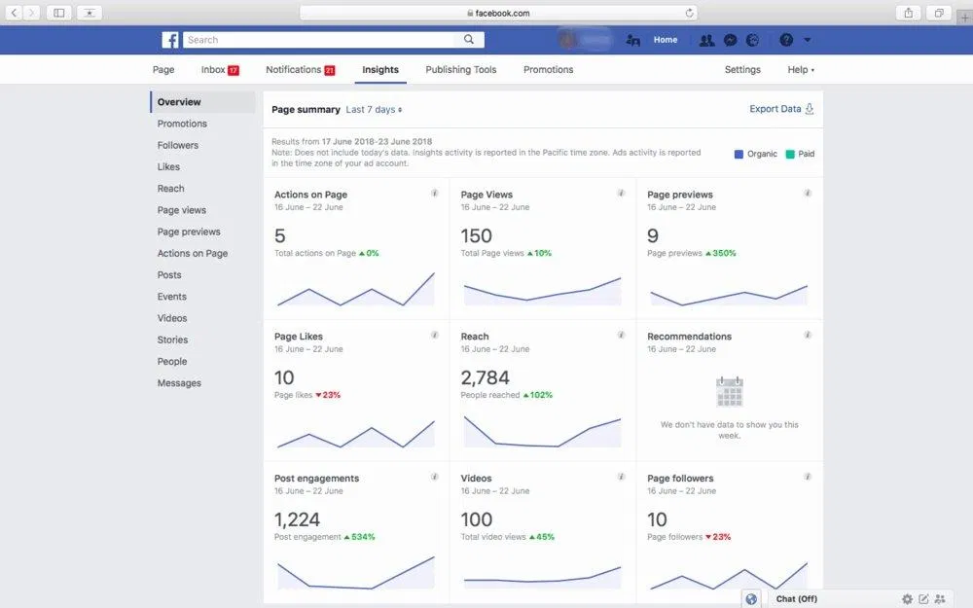The height and width of the screenshot is (608, 973).
Task: Click the Facebook logo icon
Action: click(x=169, y=39)
